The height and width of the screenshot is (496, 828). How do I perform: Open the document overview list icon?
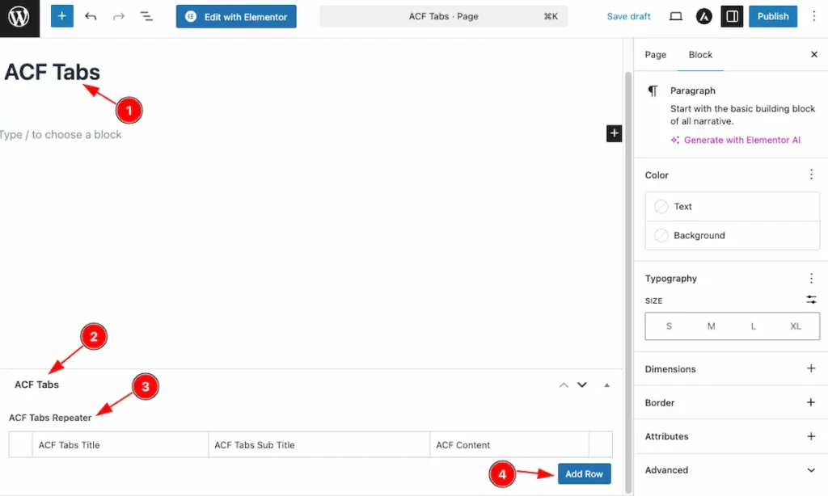(146, 16)
